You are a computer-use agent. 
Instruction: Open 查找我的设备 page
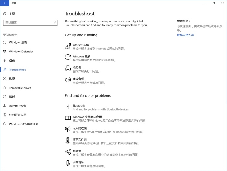(x=18, y=106)
